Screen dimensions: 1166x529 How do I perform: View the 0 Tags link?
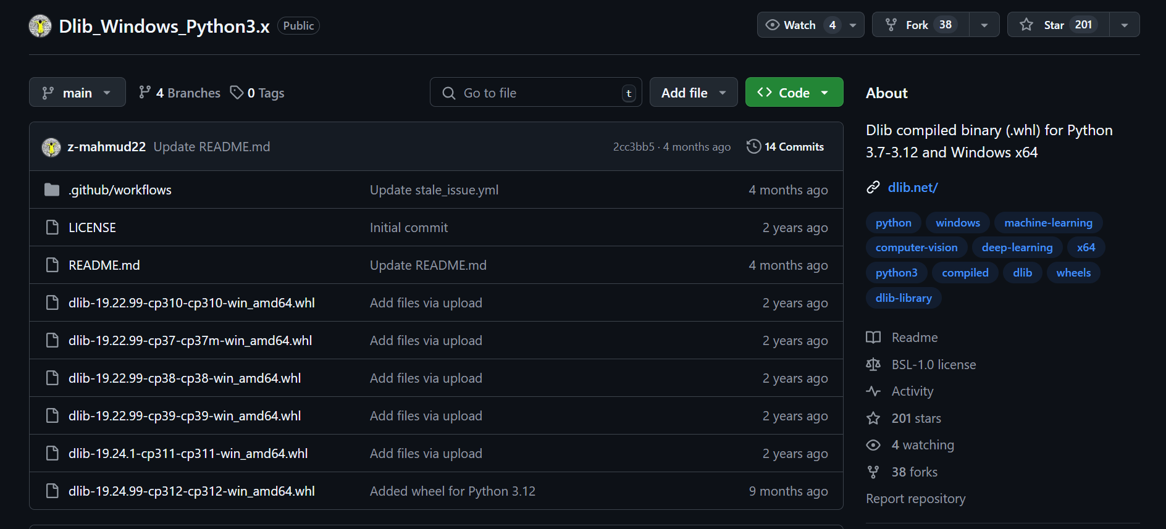tap(257, 93)
